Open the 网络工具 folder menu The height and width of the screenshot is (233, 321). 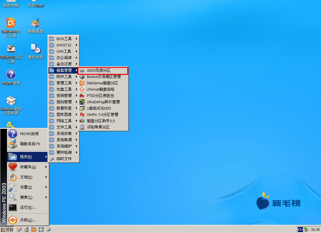click(x=64, y=121)
